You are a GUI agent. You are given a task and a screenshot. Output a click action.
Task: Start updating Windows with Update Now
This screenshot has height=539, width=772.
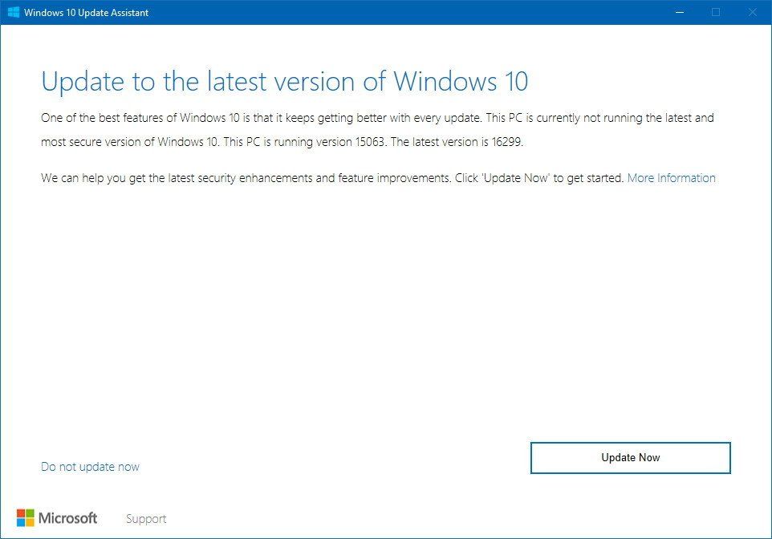coord(630,457)
